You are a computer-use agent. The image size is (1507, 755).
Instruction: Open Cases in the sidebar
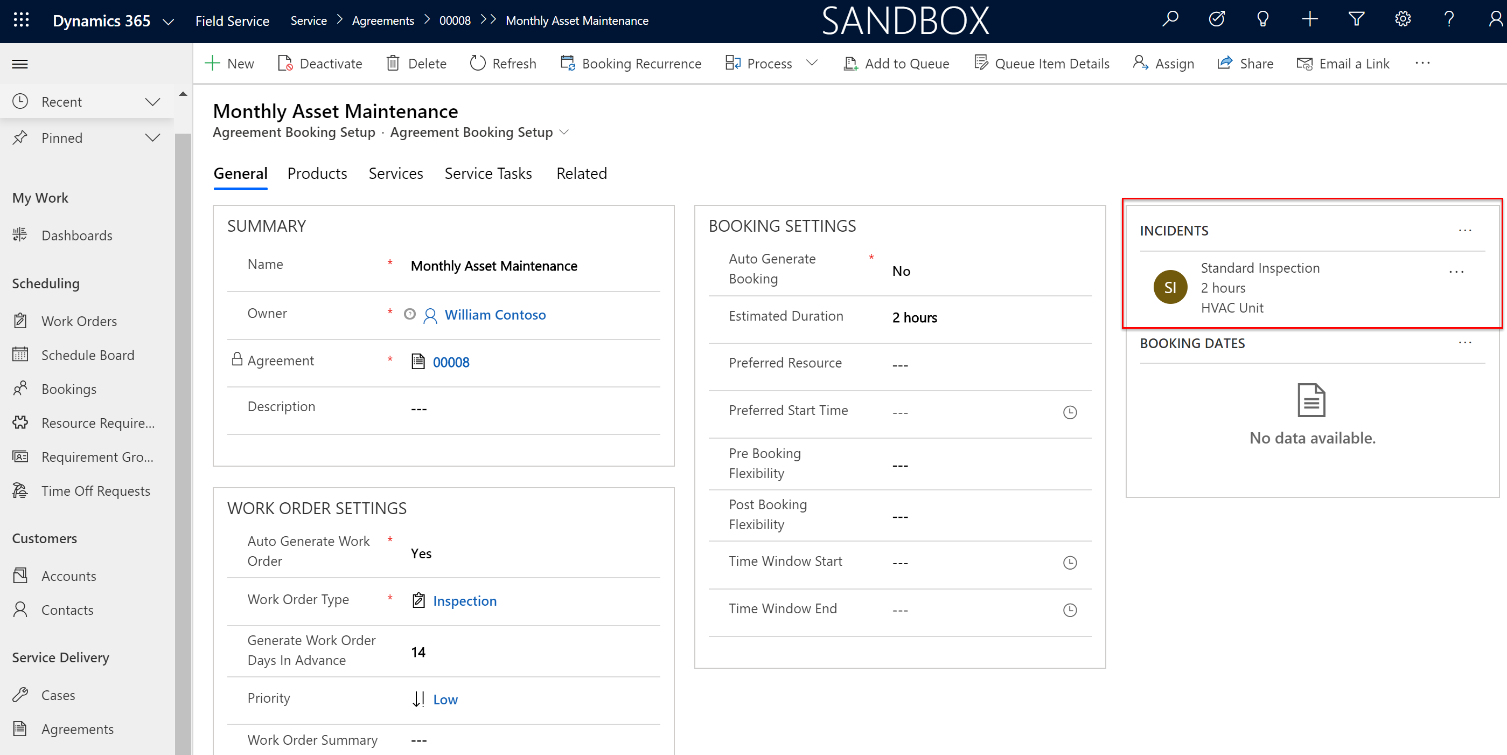[58, 695]
